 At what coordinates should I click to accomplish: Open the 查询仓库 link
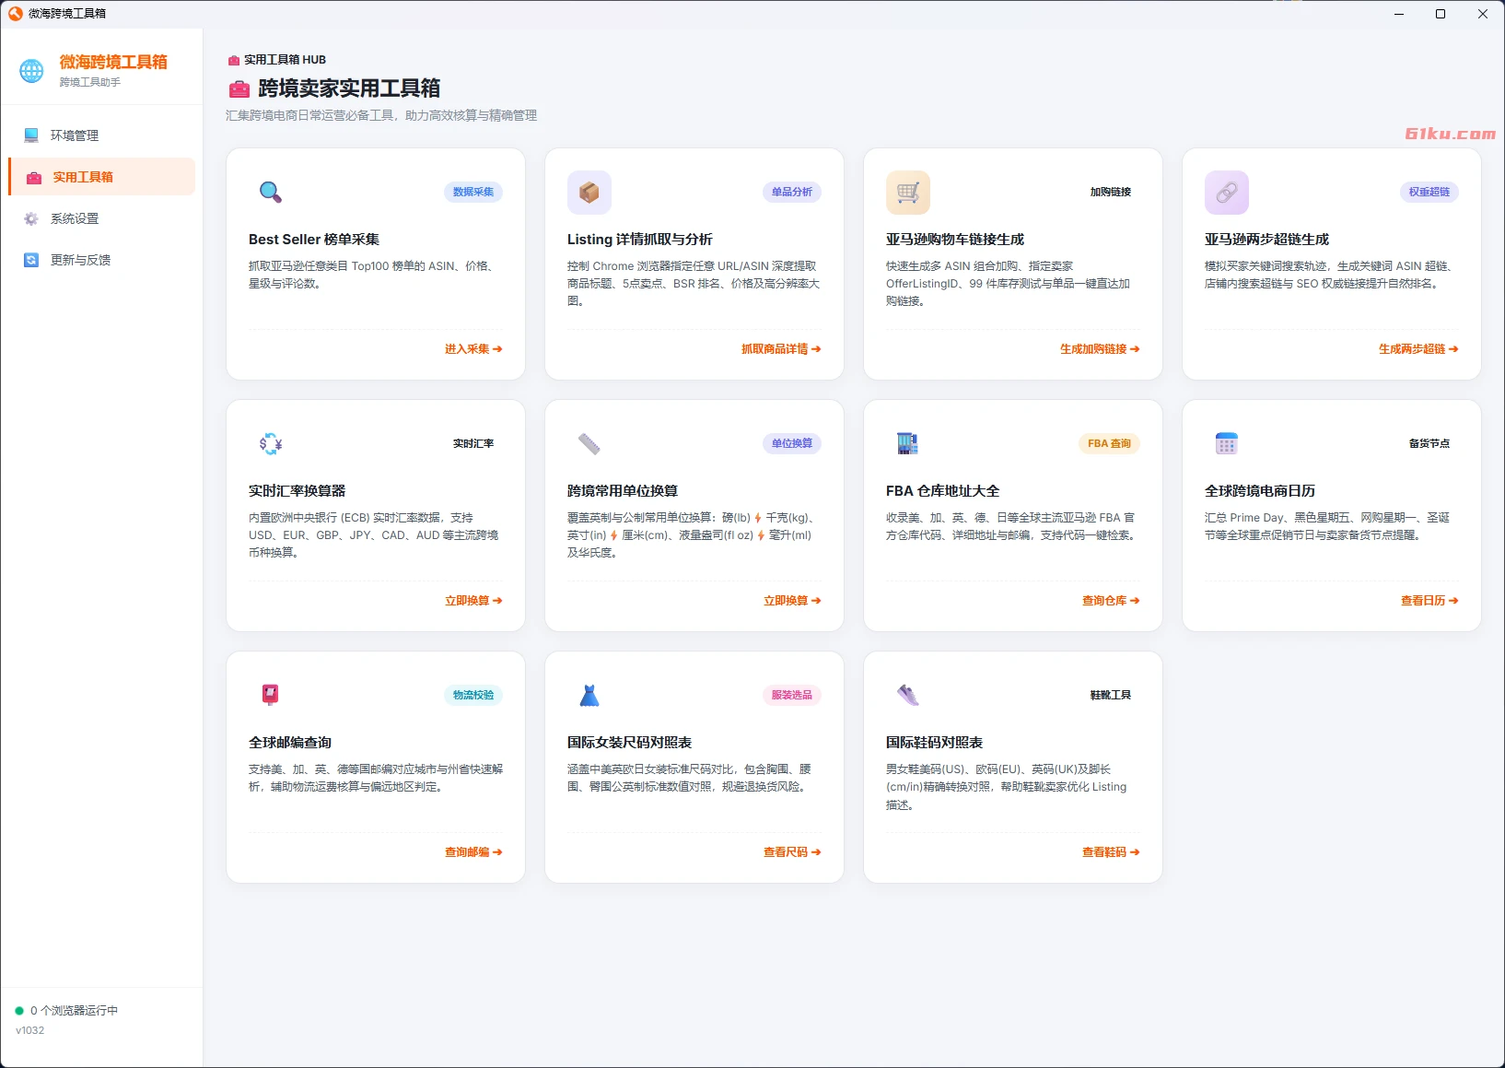(1111, 601)
